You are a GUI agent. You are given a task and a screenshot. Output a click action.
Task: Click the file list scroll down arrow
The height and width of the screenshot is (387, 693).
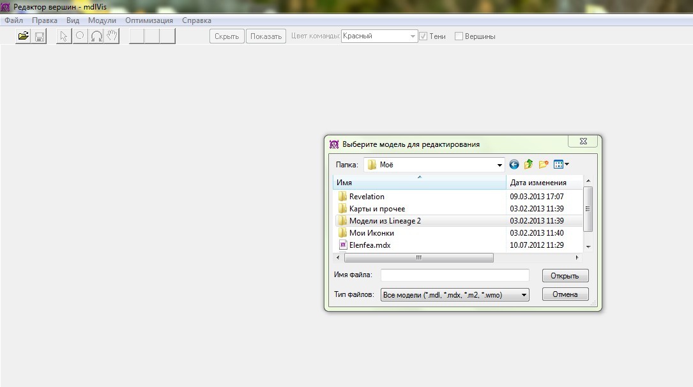coord(588,247)
